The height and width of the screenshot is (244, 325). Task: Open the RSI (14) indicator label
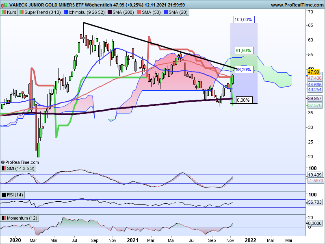pos(13,195)
